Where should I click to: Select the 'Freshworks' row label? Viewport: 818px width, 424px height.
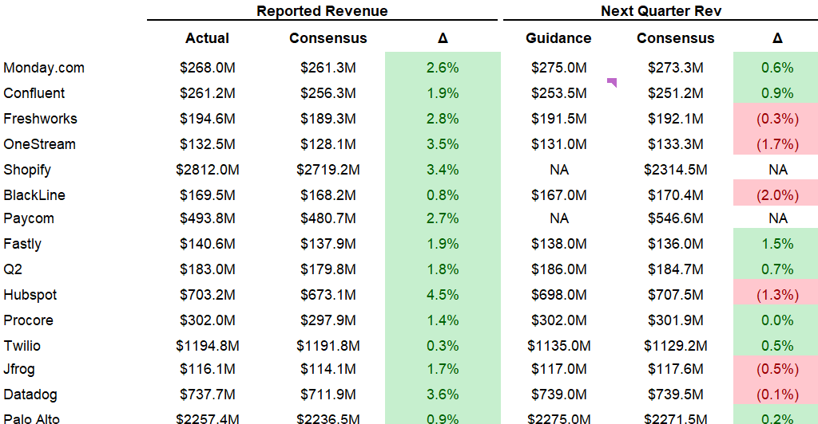click(x=40, y=119)
